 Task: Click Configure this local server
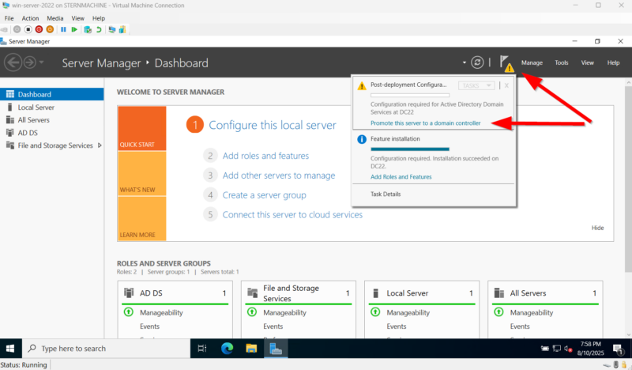(272, 125)
